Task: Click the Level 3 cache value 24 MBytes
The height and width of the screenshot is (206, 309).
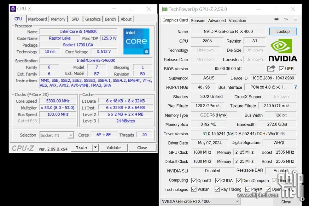Action: (125, 121)
